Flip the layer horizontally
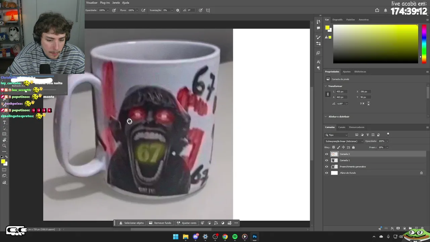 click(362, 104)
